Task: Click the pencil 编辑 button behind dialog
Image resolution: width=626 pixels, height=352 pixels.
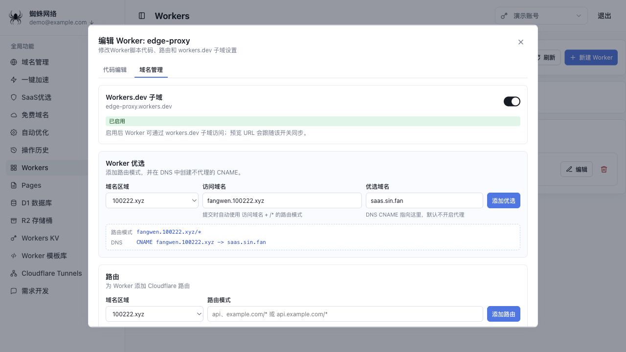Action: (577, 169)
